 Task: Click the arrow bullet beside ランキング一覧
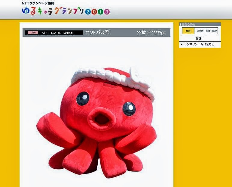tap(182, 44)
